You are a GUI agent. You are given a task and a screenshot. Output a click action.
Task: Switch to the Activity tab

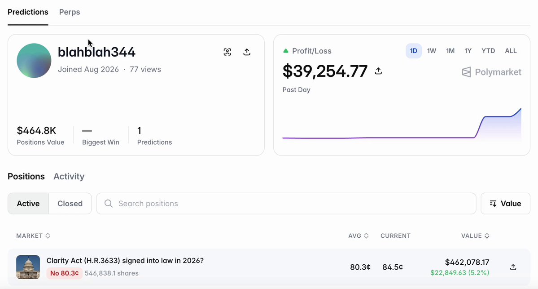coord(69,176)
